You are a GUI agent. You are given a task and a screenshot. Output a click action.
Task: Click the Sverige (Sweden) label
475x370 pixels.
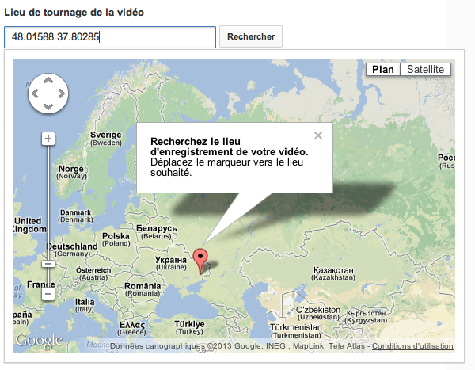(x=106, y=139)
